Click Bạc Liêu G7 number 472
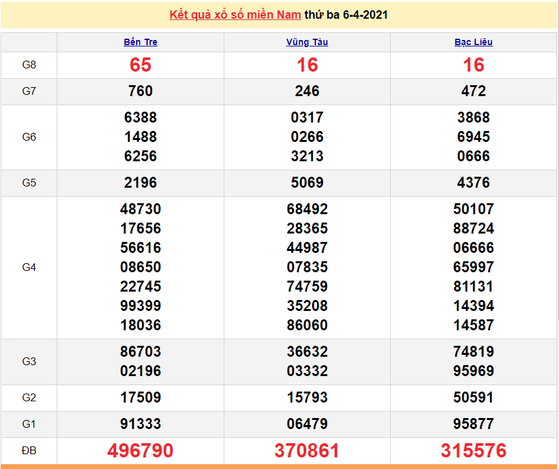 tap(473, 92)
